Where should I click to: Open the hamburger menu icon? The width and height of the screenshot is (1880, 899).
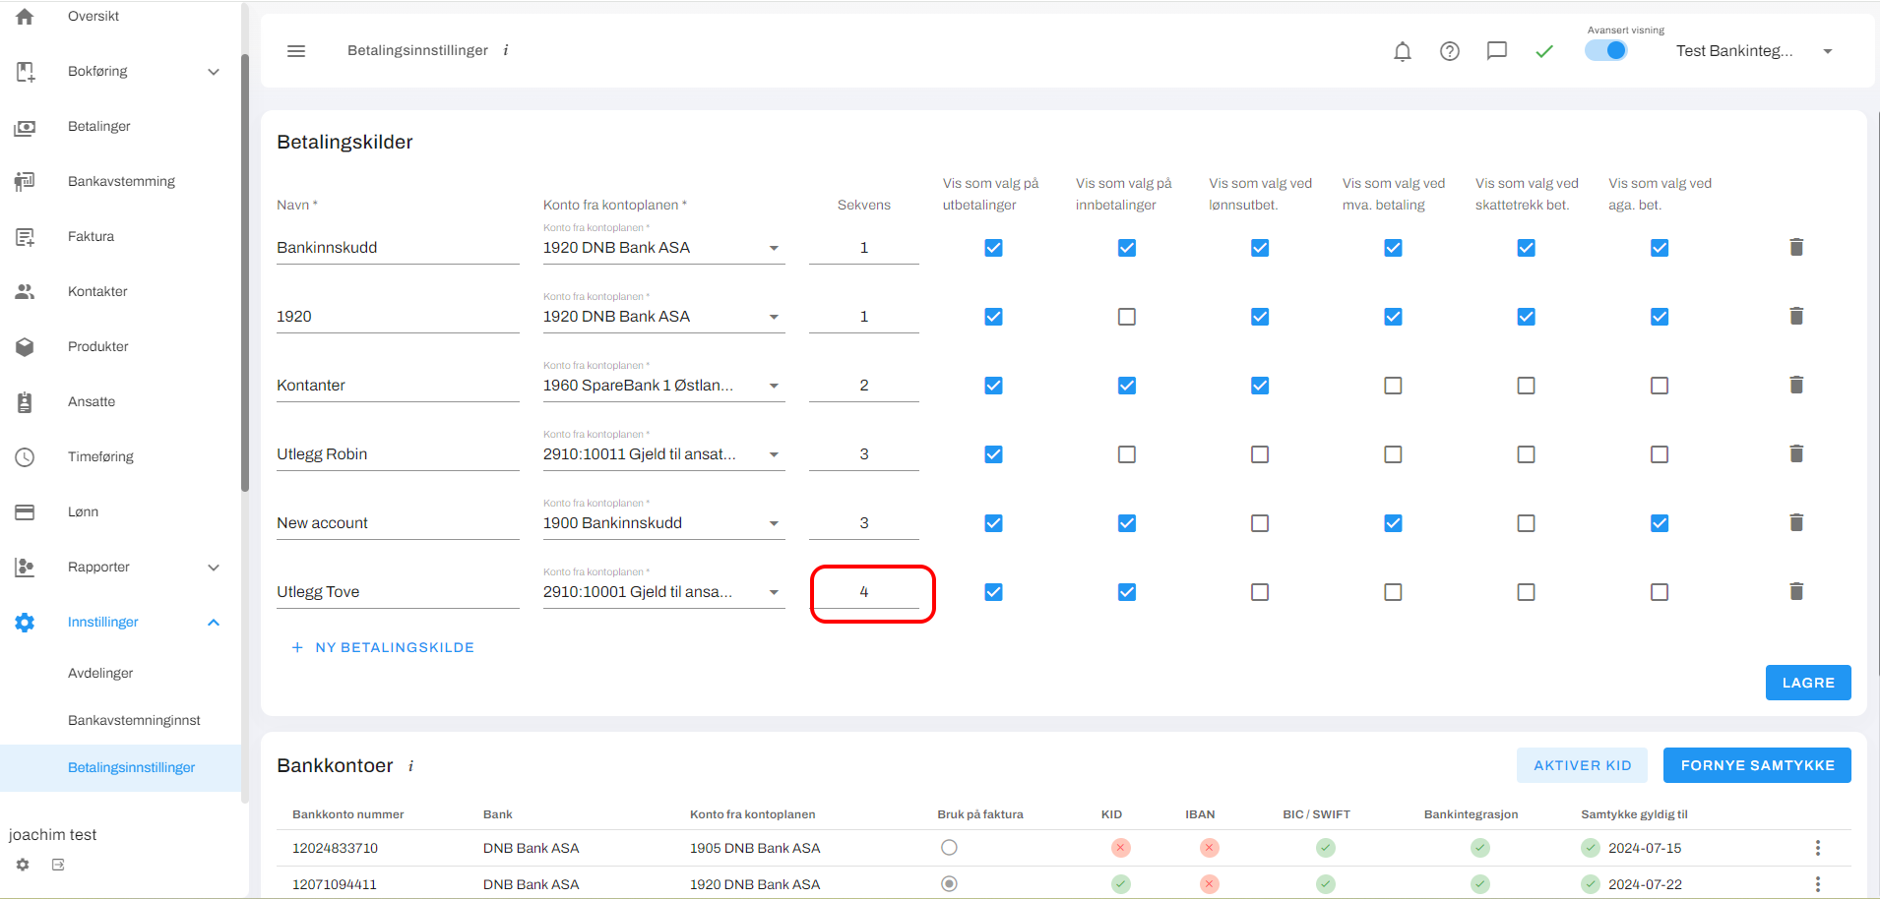[x=296, y=51]
